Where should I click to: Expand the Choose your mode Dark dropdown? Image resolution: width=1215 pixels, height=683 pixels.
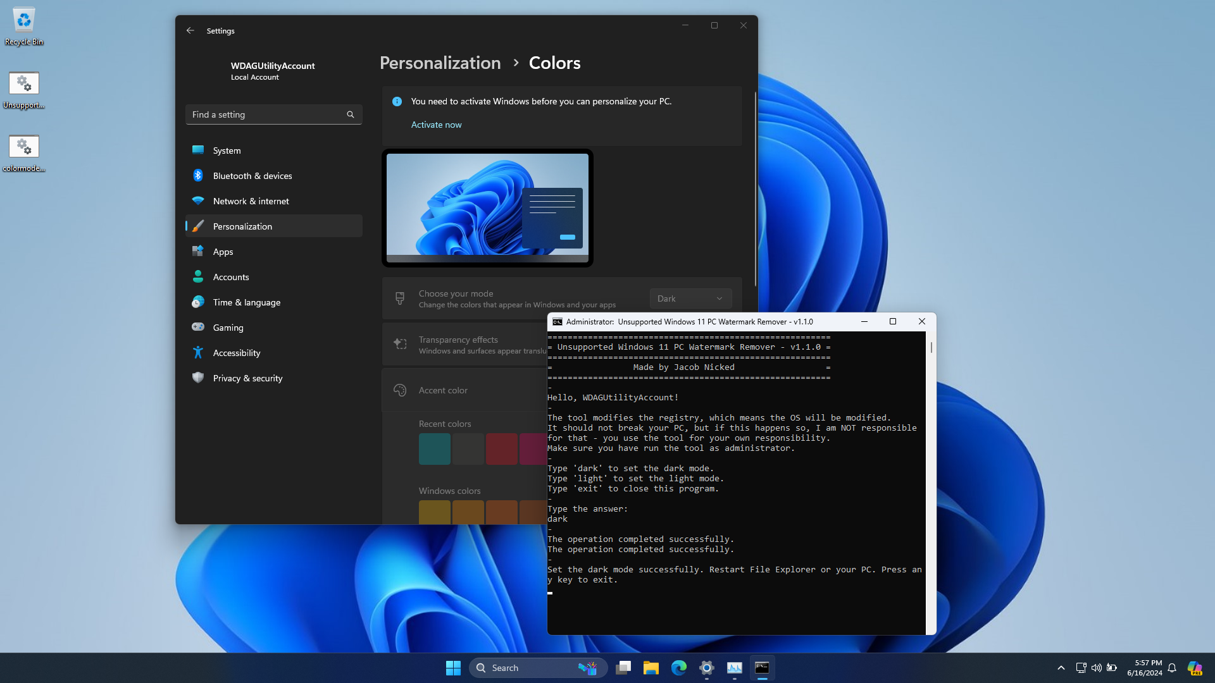click(x=690, y=298)
